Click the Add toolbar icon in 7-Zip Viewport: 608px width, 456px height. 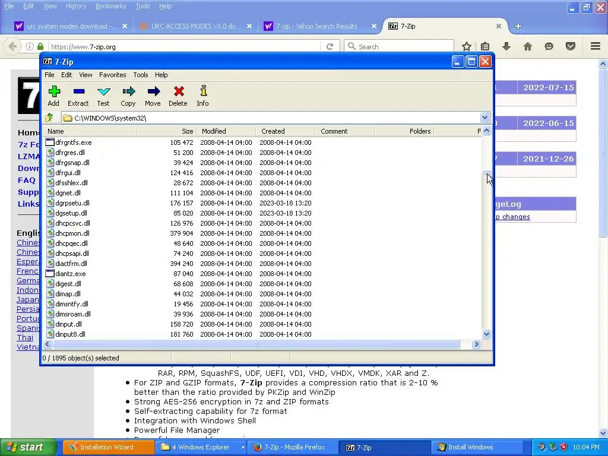click(x=54, y=91)
